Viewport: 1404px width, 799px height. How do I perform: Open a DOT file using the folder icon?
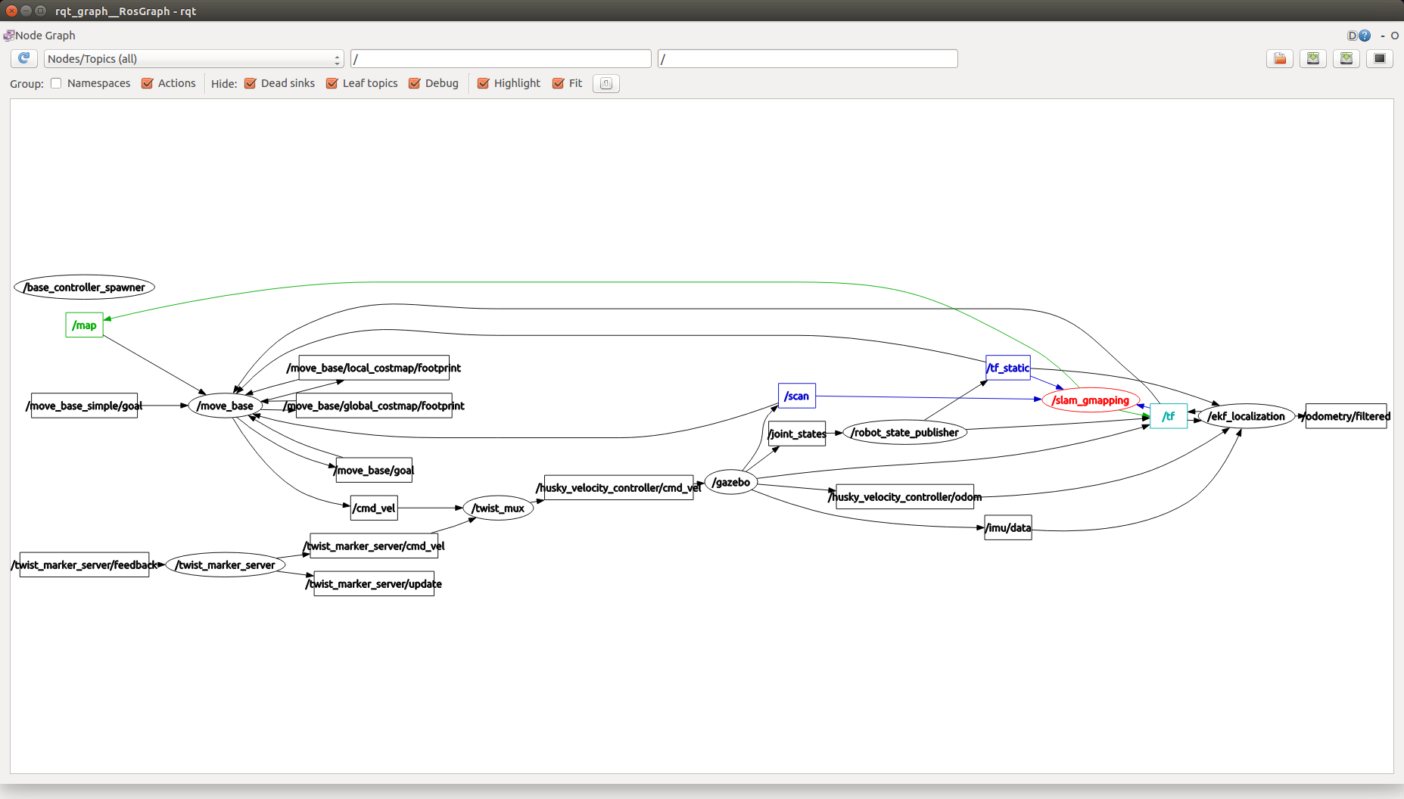[1280, 58]
